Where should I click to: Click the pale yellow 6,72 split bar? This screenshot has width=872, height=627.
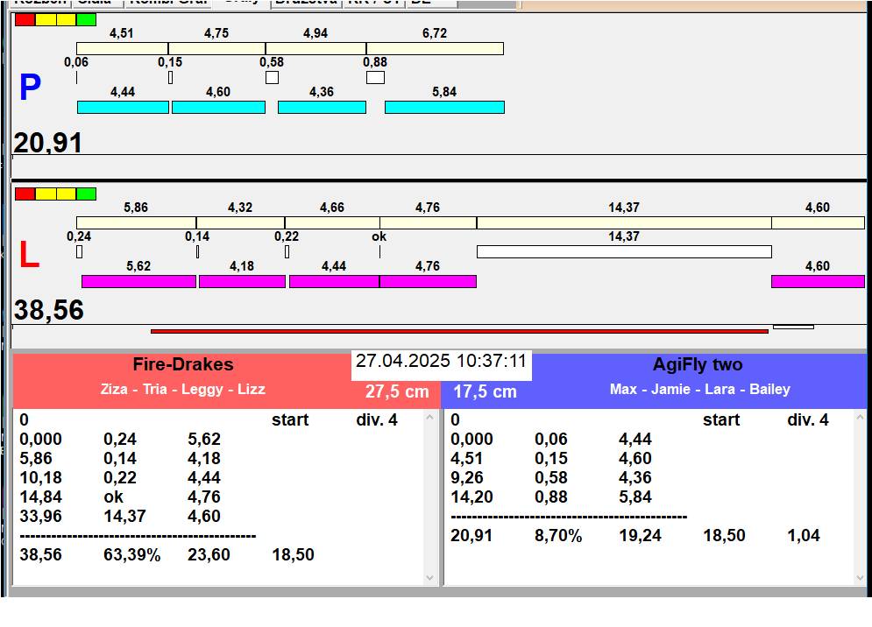[x=435, y=48]
